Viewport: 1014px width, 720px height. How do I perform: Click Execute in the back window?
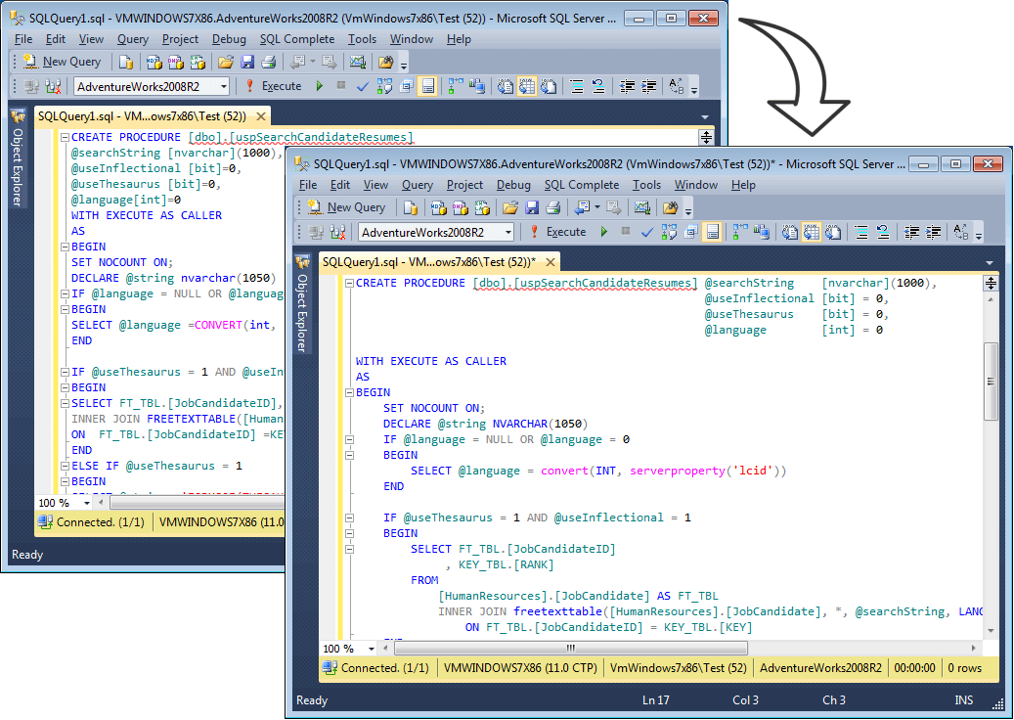click(274, 86)
